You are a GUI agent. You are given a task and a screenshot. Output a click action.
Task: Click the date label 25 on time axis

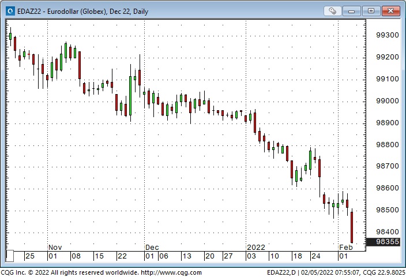(30, 256)
